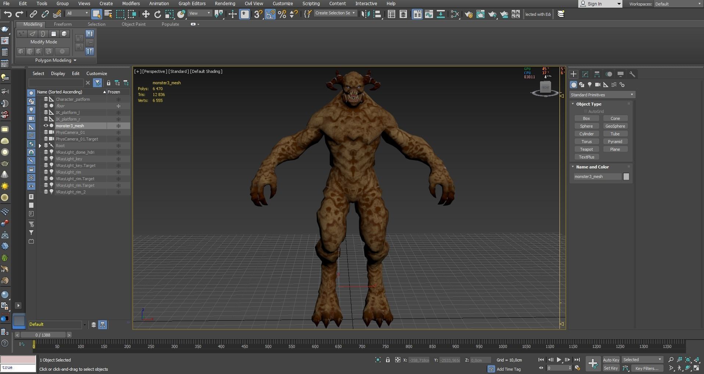Collapse the Name and Color rollout
The height and width of the screenshot is (374, 704).
click(x=573, y=167)
